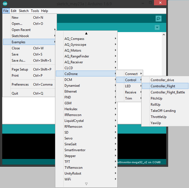
Task: Expand AQ_Motors examples submenu
Action: 86,50
